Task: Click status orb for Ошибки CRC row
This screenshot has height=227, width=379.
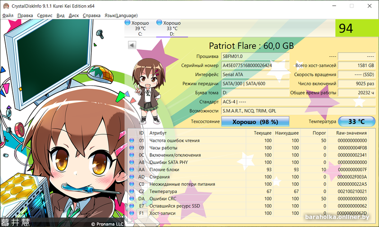Action: click(x=132, y=199)
